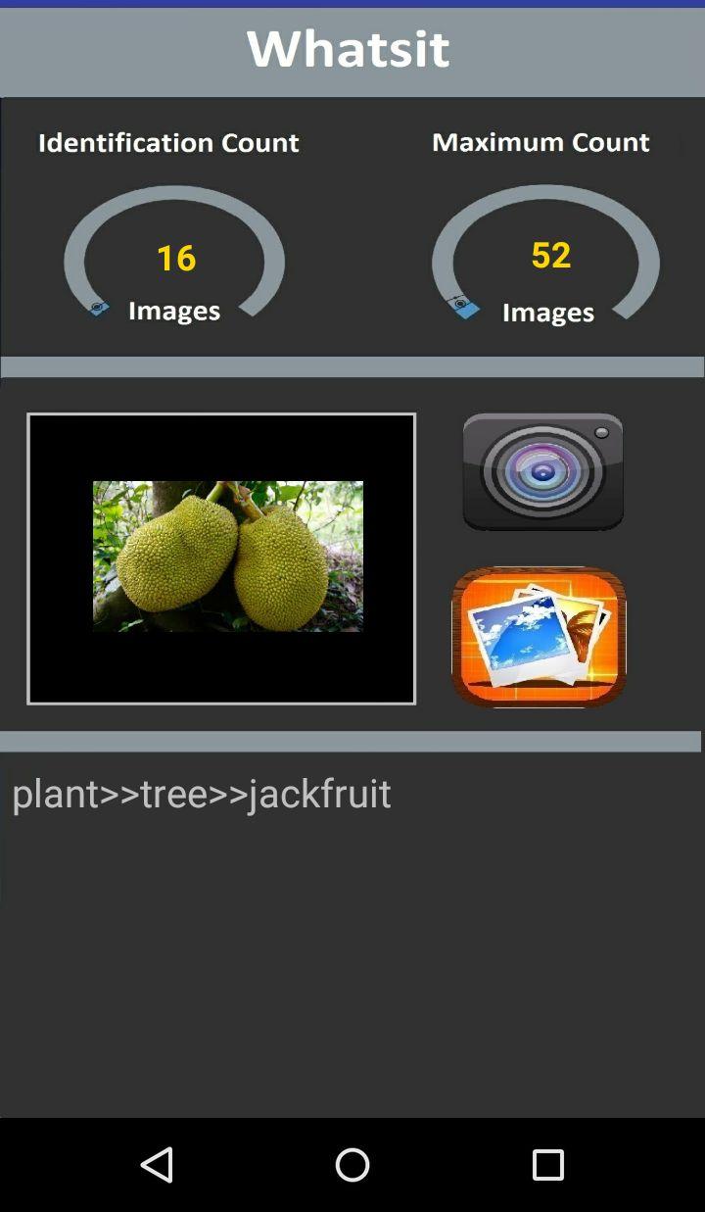Image resolution: width=705 pixels, height=1212 pixels.
Task: Click the Identification Count label
Action: [x=168, y=143]
